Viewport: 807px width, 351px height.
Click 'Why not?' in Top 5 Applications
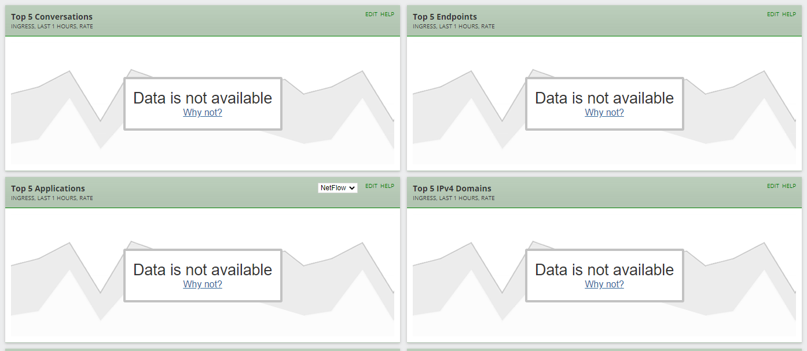pyautogui.click(x=202, y=284)
